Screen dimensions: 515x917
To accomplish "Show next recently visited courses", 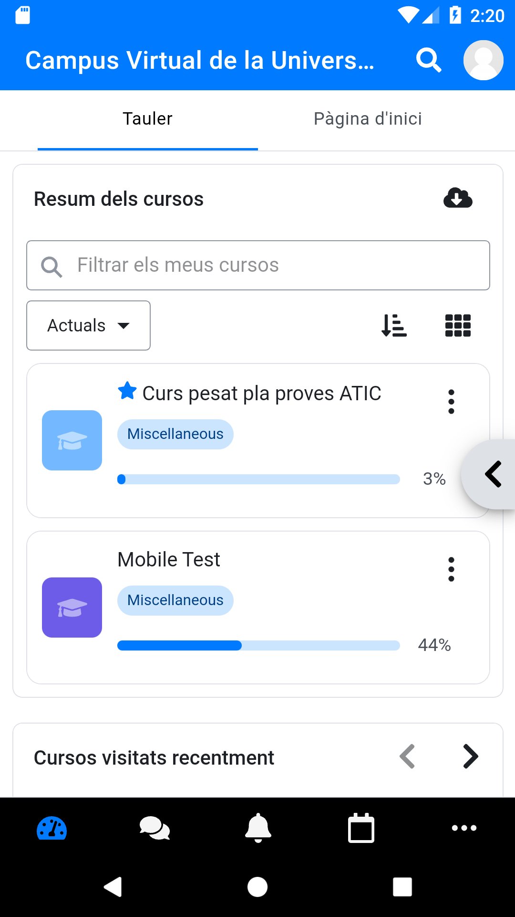I will point(470,756).
